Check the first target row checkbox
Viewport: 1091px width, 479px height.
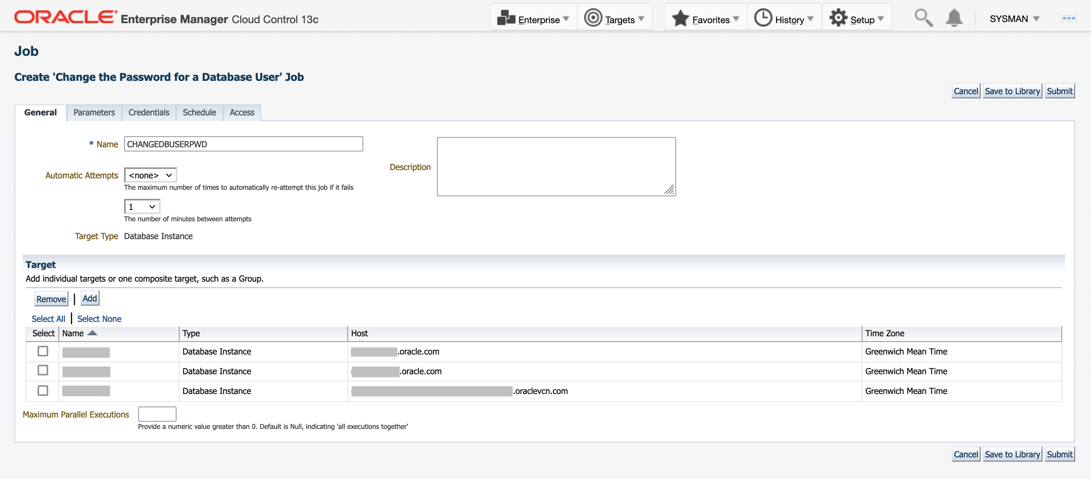(x=43, y=351)
